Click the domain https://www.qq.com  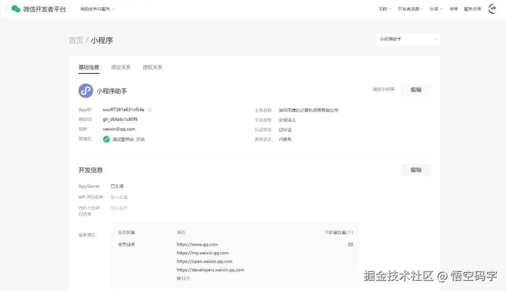click(x=197, y=244)
